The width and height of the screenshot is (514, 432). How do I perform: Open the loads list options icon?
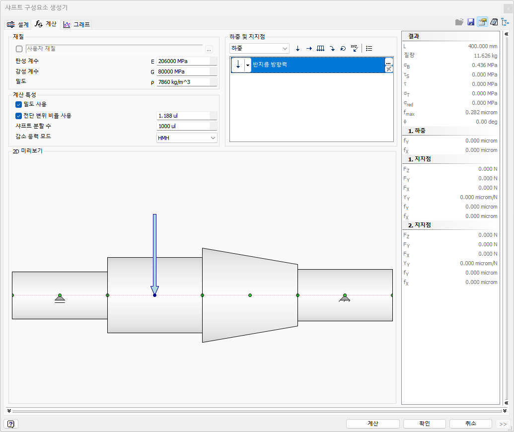click(x=369, y=49)
